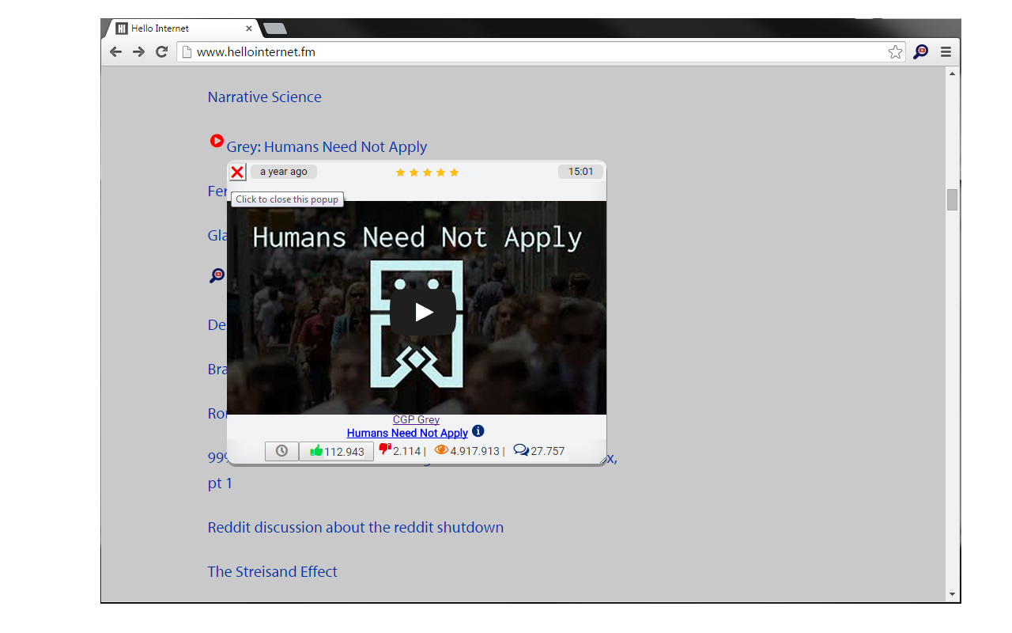Focus the address bar with www.hellointernet.fm
This screenshot has width=1012, height=633.
[538, 52]
